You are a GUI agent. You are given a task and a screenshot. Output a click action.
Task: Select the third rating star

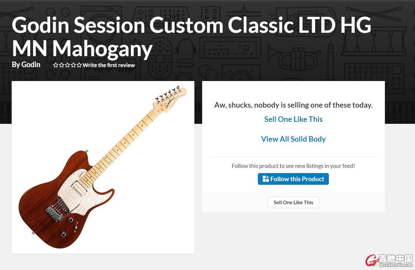point(67,65)
